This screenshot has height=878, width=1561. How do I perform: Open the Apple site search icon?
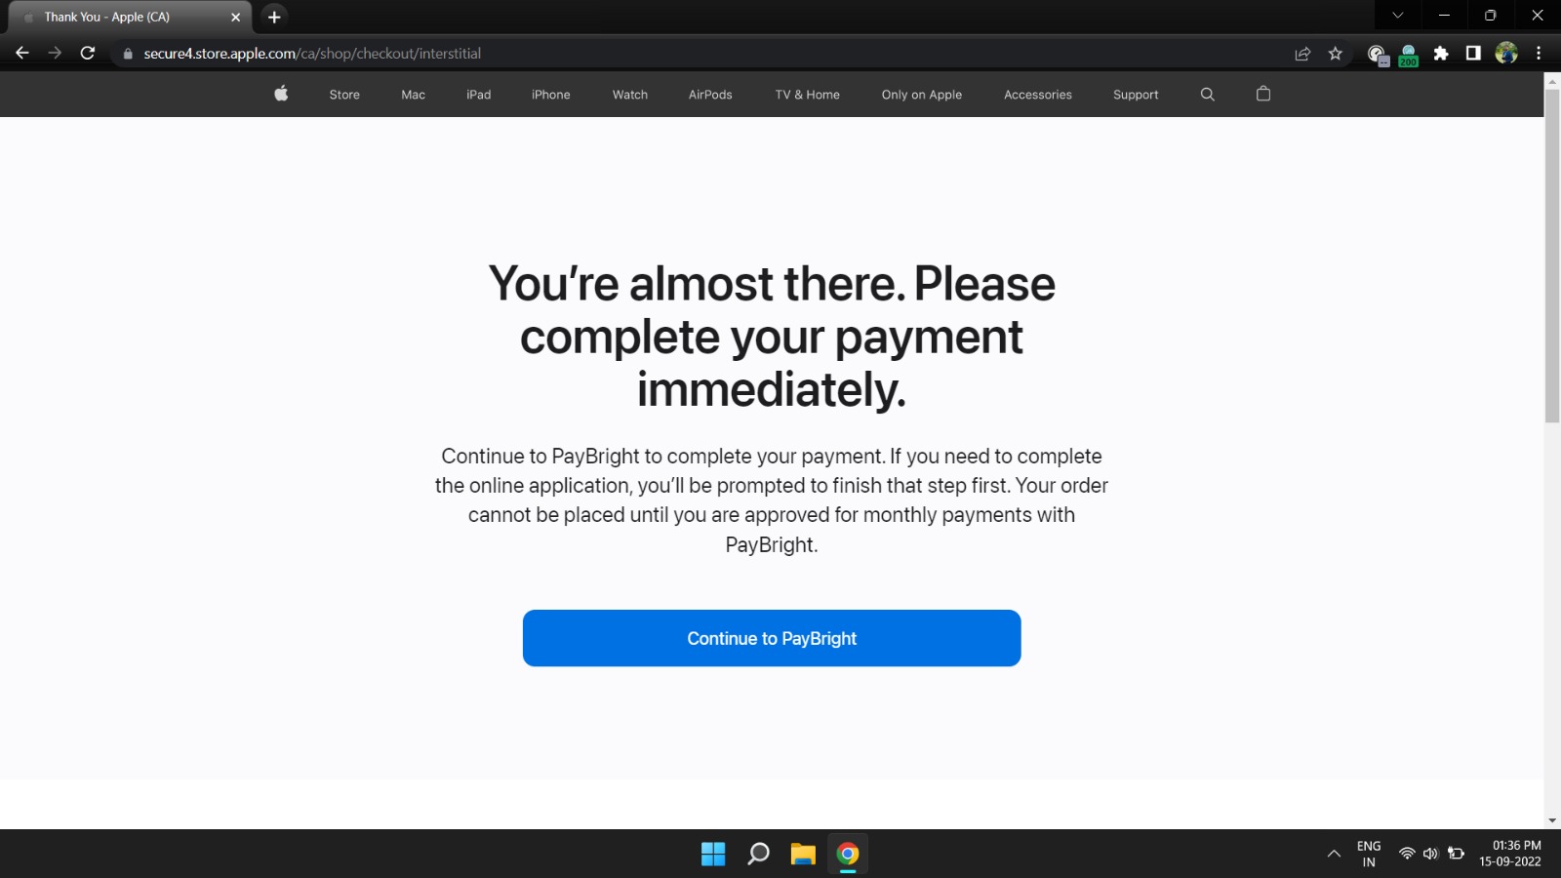[1207, 95]
